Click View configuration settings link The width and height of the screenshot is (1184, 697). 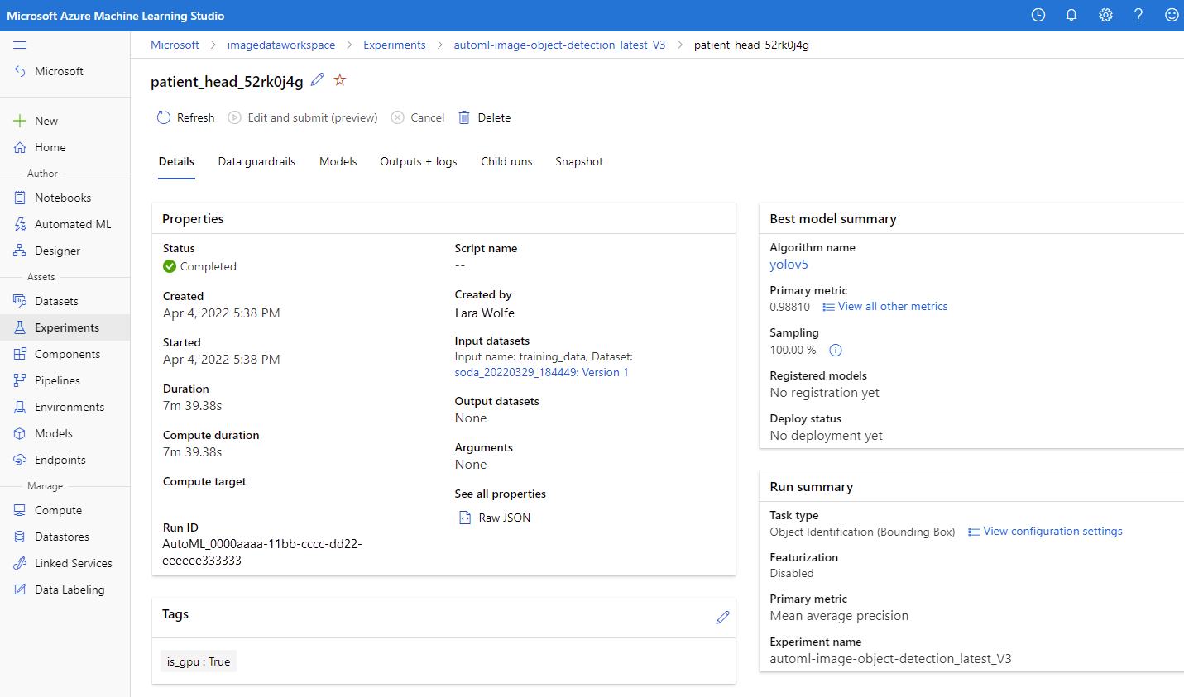[x=1052, y=531]
